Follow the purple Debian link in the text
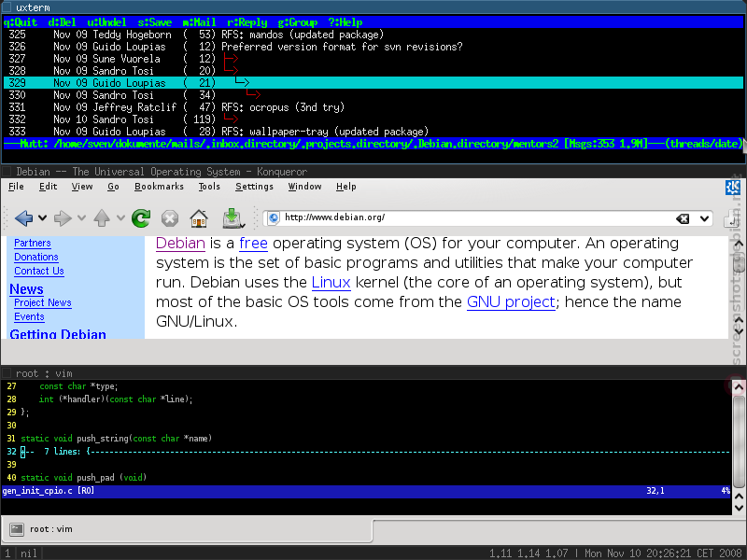This screenshot has height=560, width=747. click(180, 244)
